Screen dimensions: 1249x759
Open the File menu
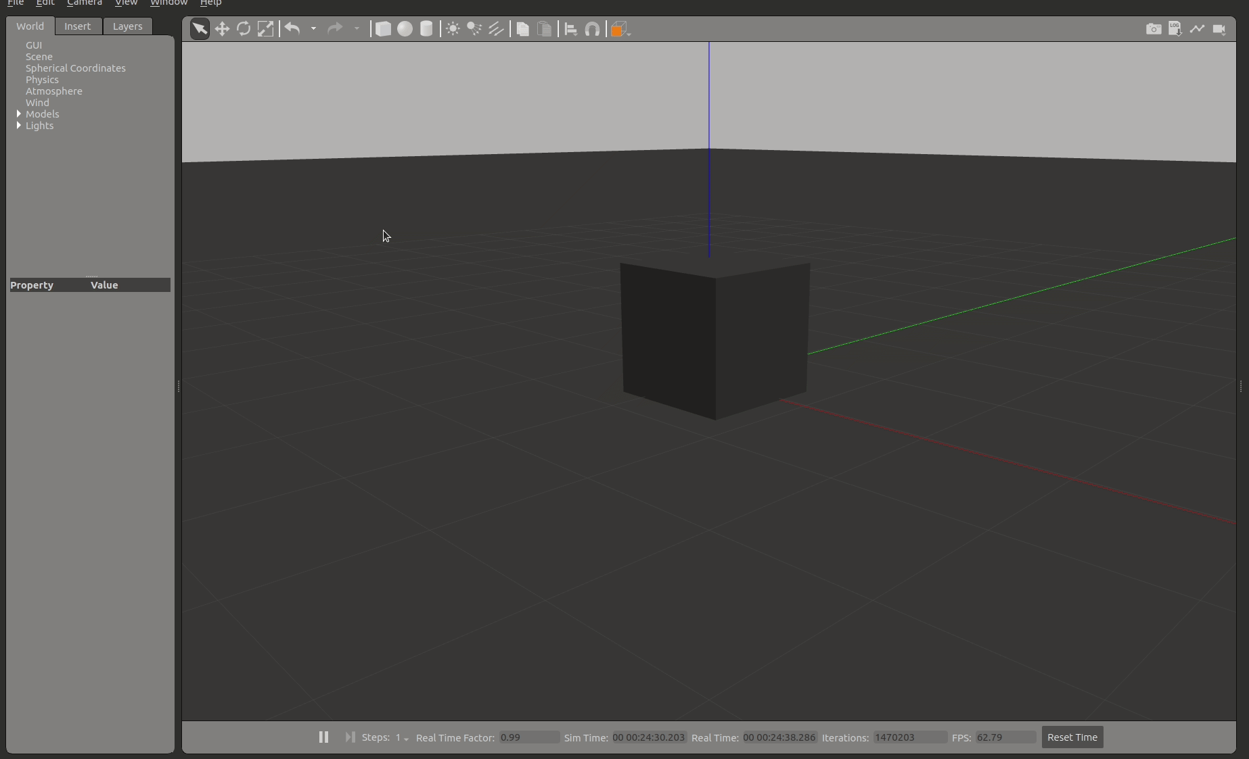[16, 3]
